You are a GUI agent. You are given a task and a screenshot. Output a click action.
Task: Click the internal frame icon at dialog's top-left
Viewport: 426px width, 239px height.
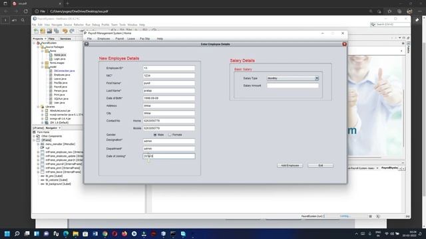coord(87,44)
